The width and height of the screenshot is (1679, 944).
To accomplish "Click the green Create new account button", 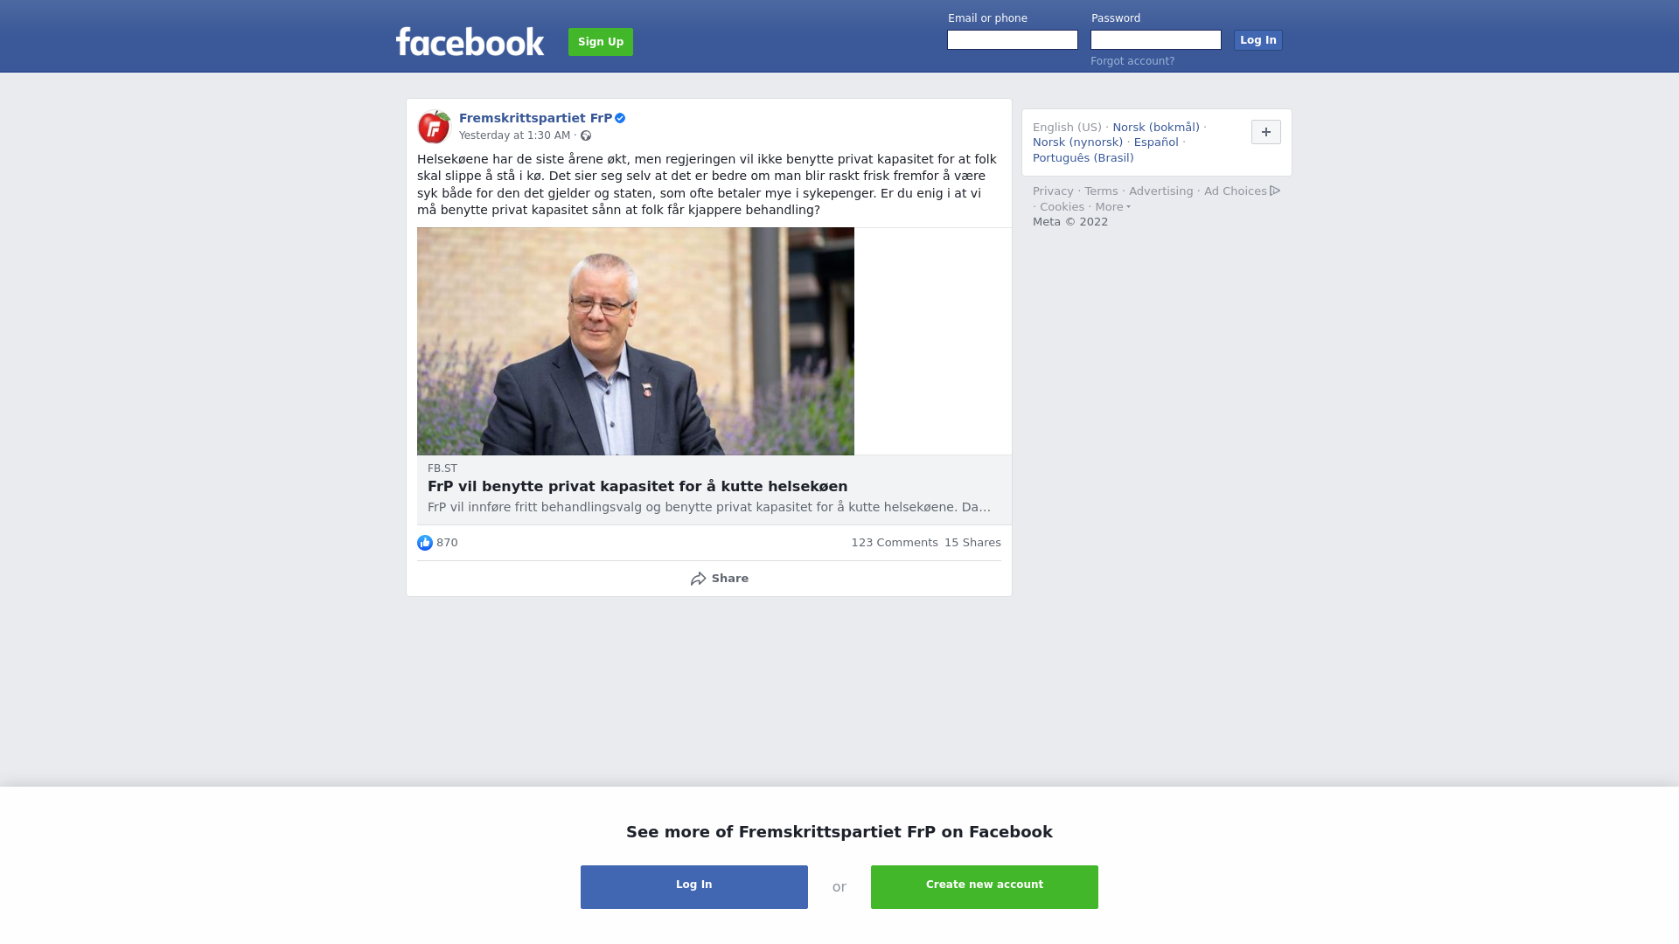I will (985, 887).
